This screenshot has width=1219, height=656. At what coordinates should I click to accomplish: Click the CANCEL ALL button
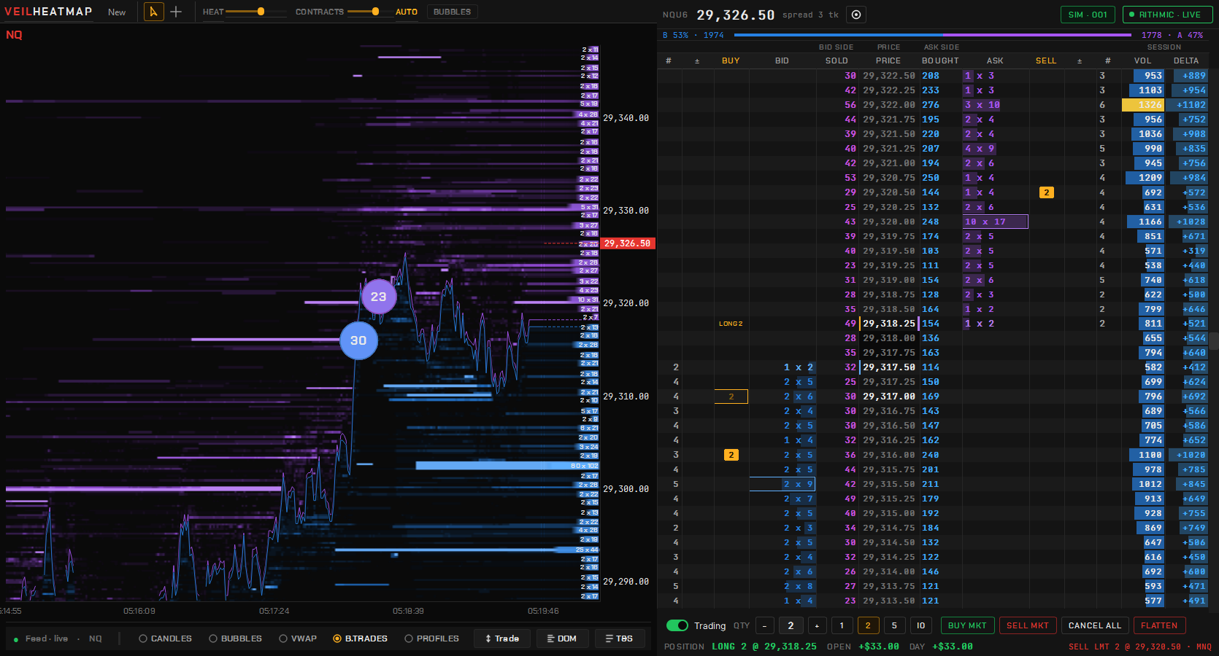(x=1095, y=625)
